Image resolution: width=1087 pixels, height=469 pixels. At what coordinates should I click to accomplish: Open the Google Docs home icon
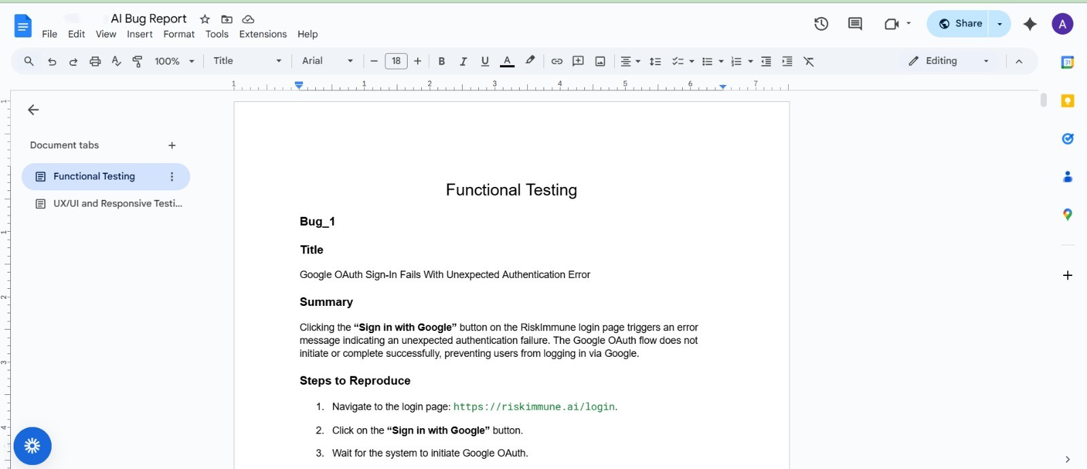pos(22,26)
